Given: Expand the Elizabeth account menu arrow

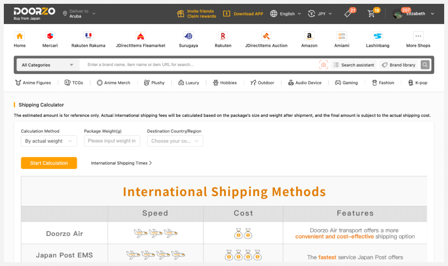Looking at the screenshot, I should coord(432,14).
